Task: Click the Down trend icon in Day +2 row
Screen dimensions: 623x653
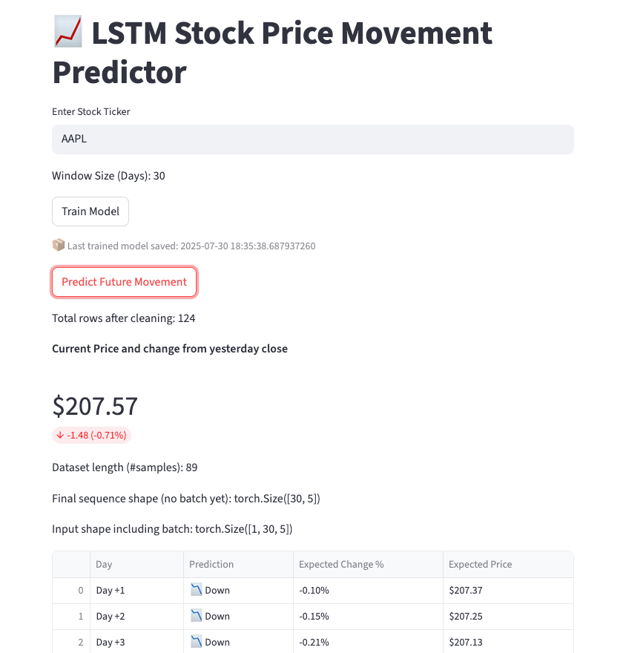Action: (x=197, y=616)
